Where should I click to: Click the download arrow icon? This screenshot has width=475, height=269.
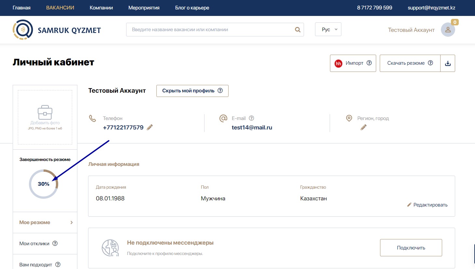click(448, 63)
